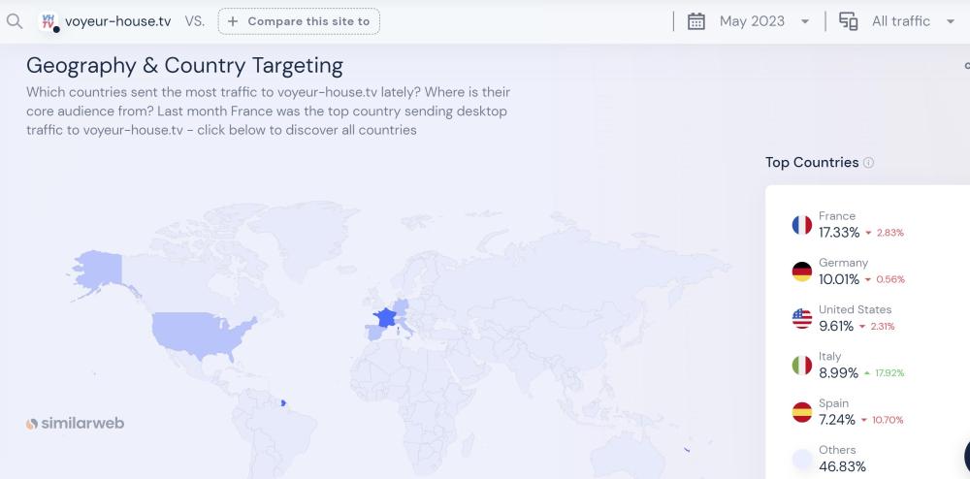The width and height of the screenshot is (970, 479).
Task: Click the voyeur-house.tv site favicon
Action: coord(48,21)
